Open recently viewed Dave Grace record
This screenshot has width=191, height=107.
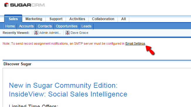click(x=79, y=33)
